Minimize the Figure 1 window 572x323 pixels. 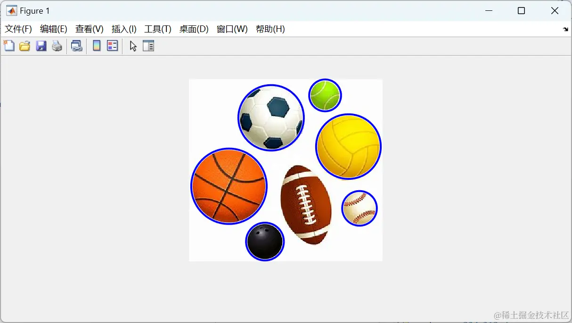click(489, 11)
